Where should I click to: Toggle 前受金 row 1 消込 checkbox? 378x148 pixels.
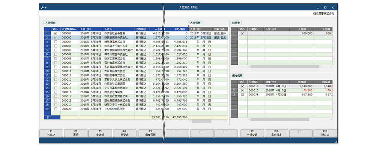point(243,34)
